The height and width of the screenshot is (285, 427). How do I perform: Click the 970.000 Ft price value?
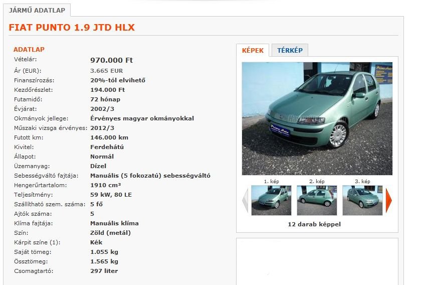coord(111,60)
